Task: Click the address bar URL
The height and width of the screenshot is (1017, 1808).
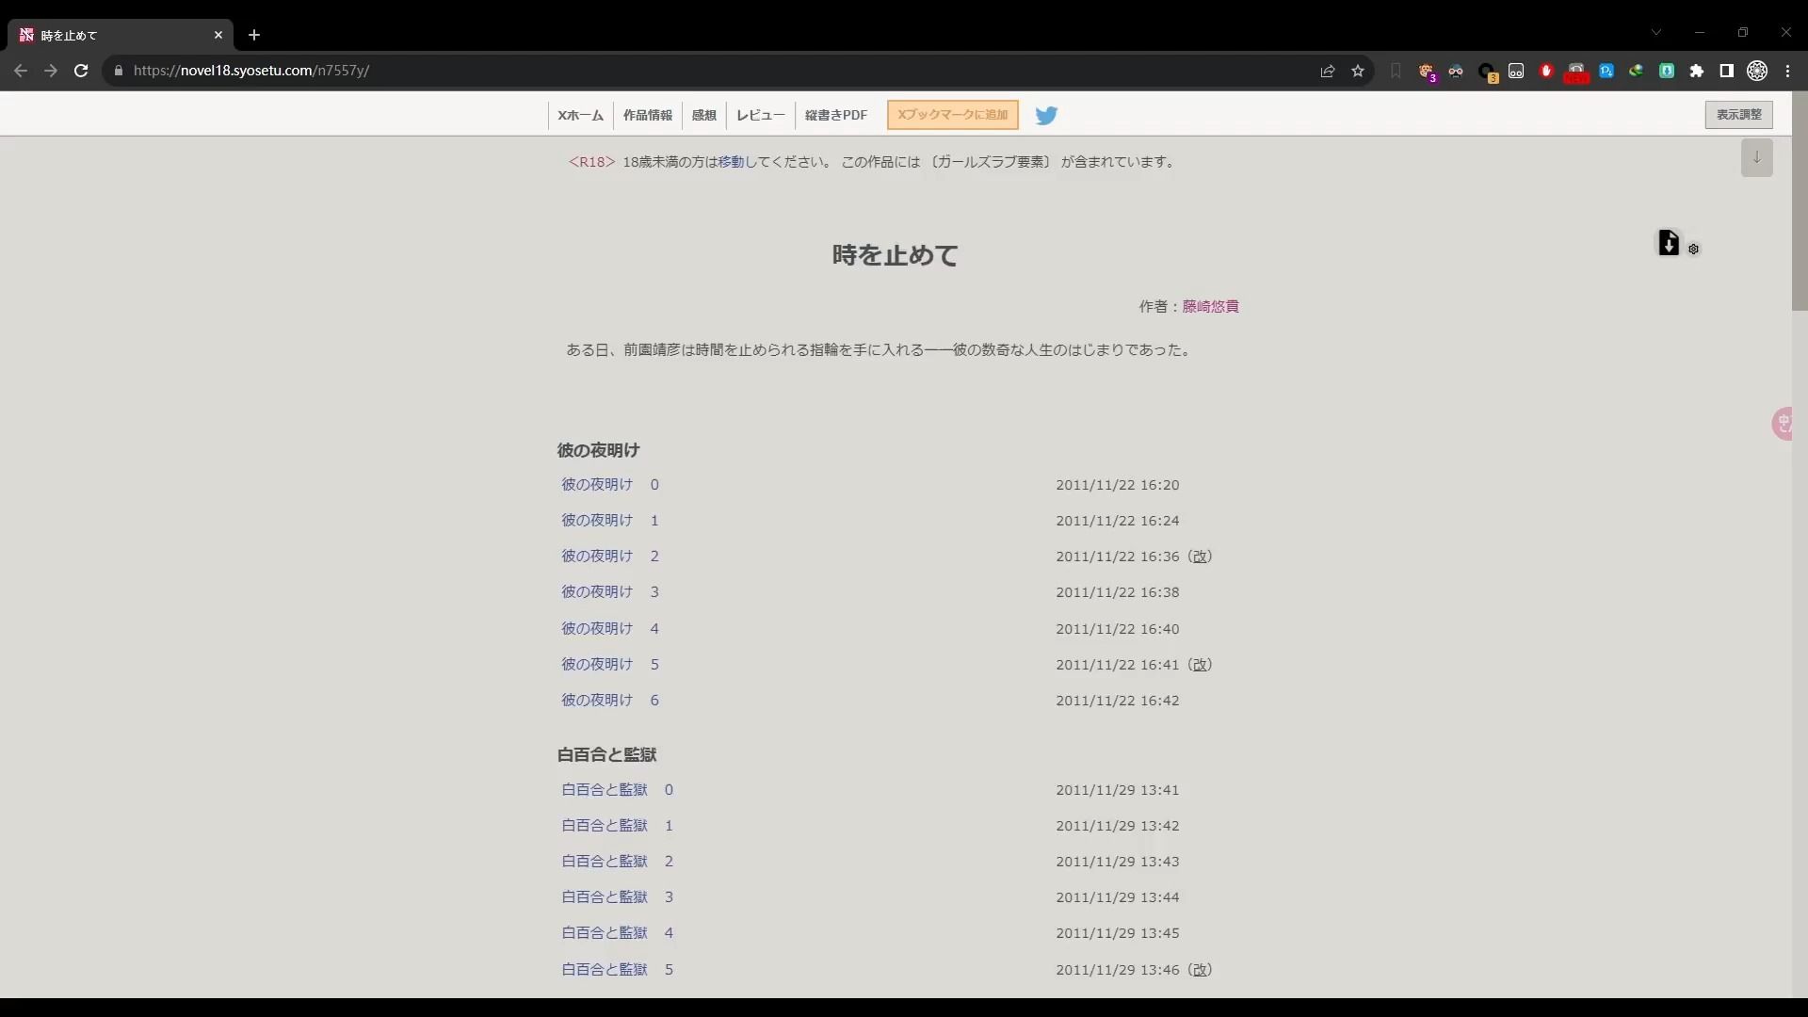Action: pos(250,71)
